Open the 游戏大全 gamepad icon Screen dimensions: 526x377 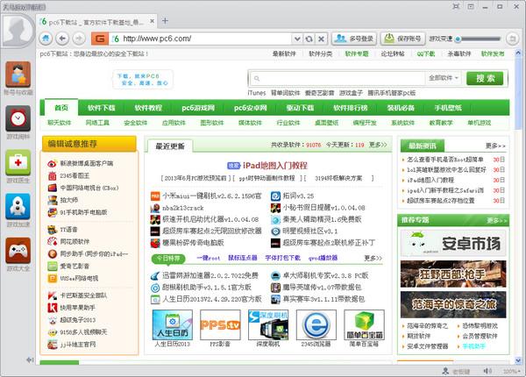click(x=18, y=253)
